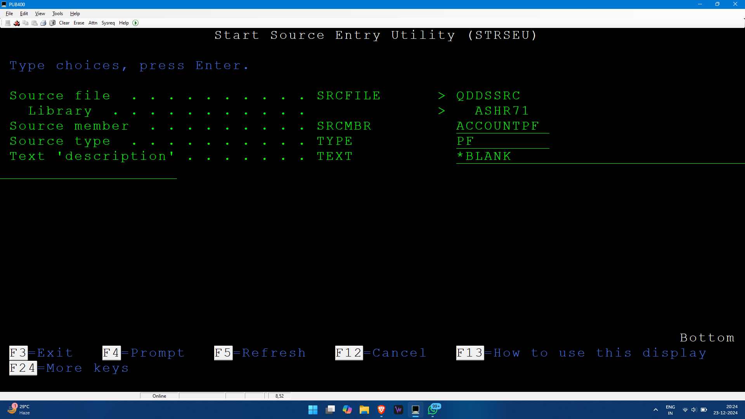Image resolution: width=745 pixels, height=419 pixels.
Task: Open the View menu
Action: point(40,14)
